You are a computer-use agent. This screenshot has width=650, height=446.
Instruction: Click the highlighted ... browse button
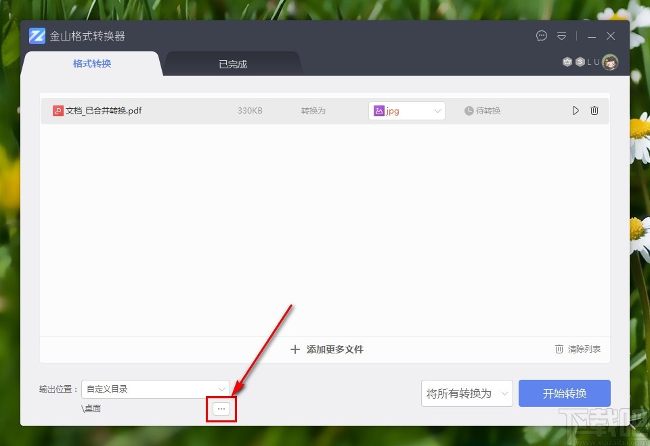coord(221,408)
